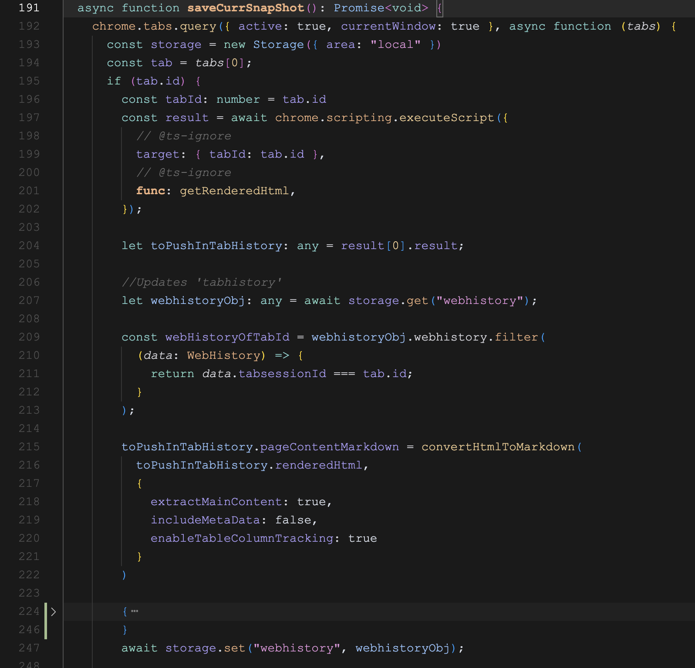
Task: Click Promise<void> return type
Action: click(381, 8)
